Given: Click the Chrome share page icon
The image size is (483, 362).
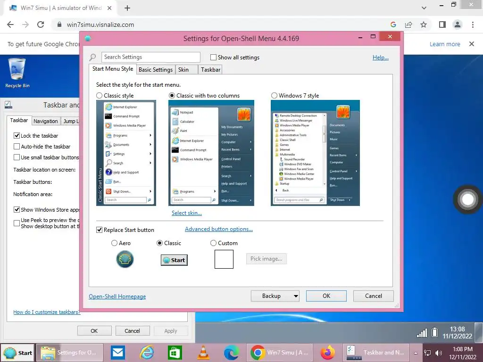Looking at the screenshot, I should pyautogui.click(x=408, y=25).
